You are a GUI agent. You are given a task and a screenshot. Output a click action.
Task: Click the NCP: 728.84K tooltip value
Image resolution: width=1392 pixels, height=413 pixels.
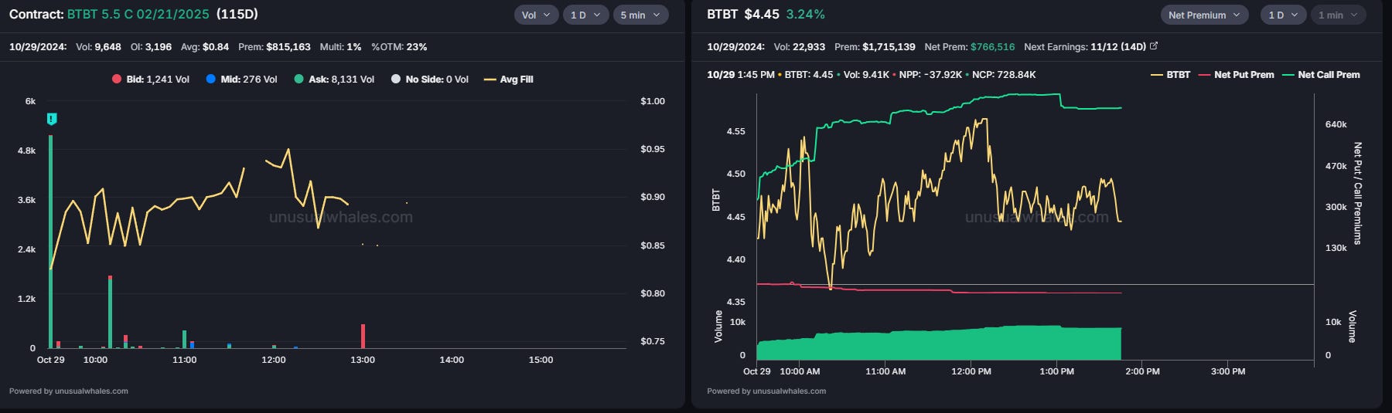click(x=1004, y=75)
